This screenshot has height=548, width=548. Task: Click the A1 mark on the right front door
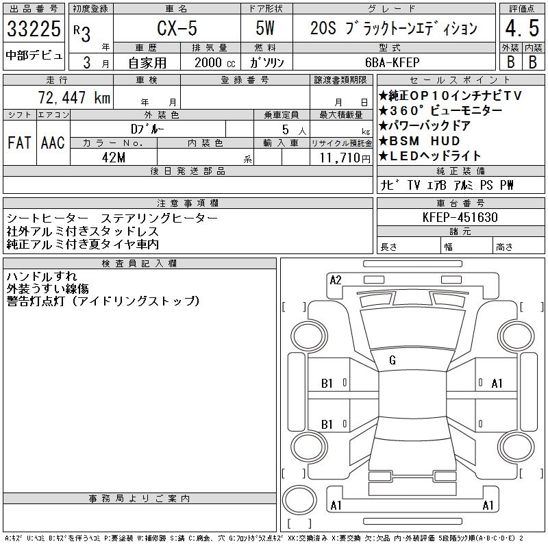point(497,384)
